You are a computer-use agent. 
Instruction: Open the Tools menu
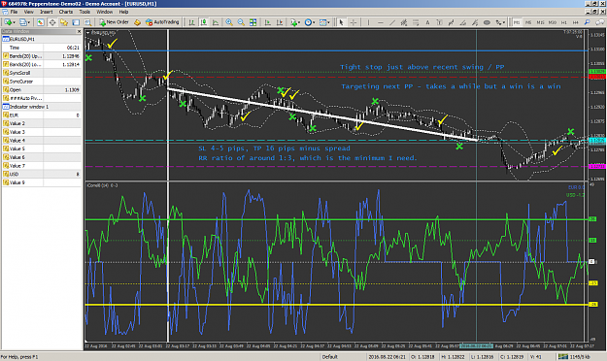pos(84,12)
